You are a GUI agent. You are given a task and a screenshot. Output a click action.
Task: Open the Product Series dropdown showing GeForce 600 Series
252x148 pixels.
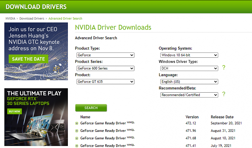pyautogui.click(x=106, y=68)
